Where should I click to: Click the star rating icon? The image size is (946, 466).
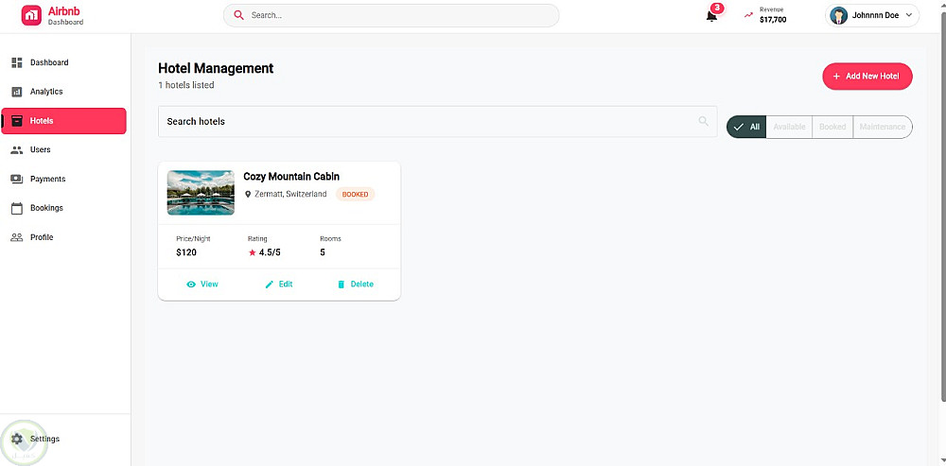[x=253, y=253]
